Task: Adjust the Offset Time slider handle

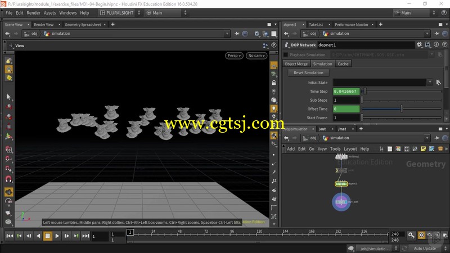Action: pos(402,109)
